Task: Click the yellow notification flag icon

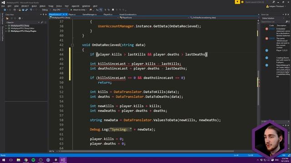Action: click(237, 2)
